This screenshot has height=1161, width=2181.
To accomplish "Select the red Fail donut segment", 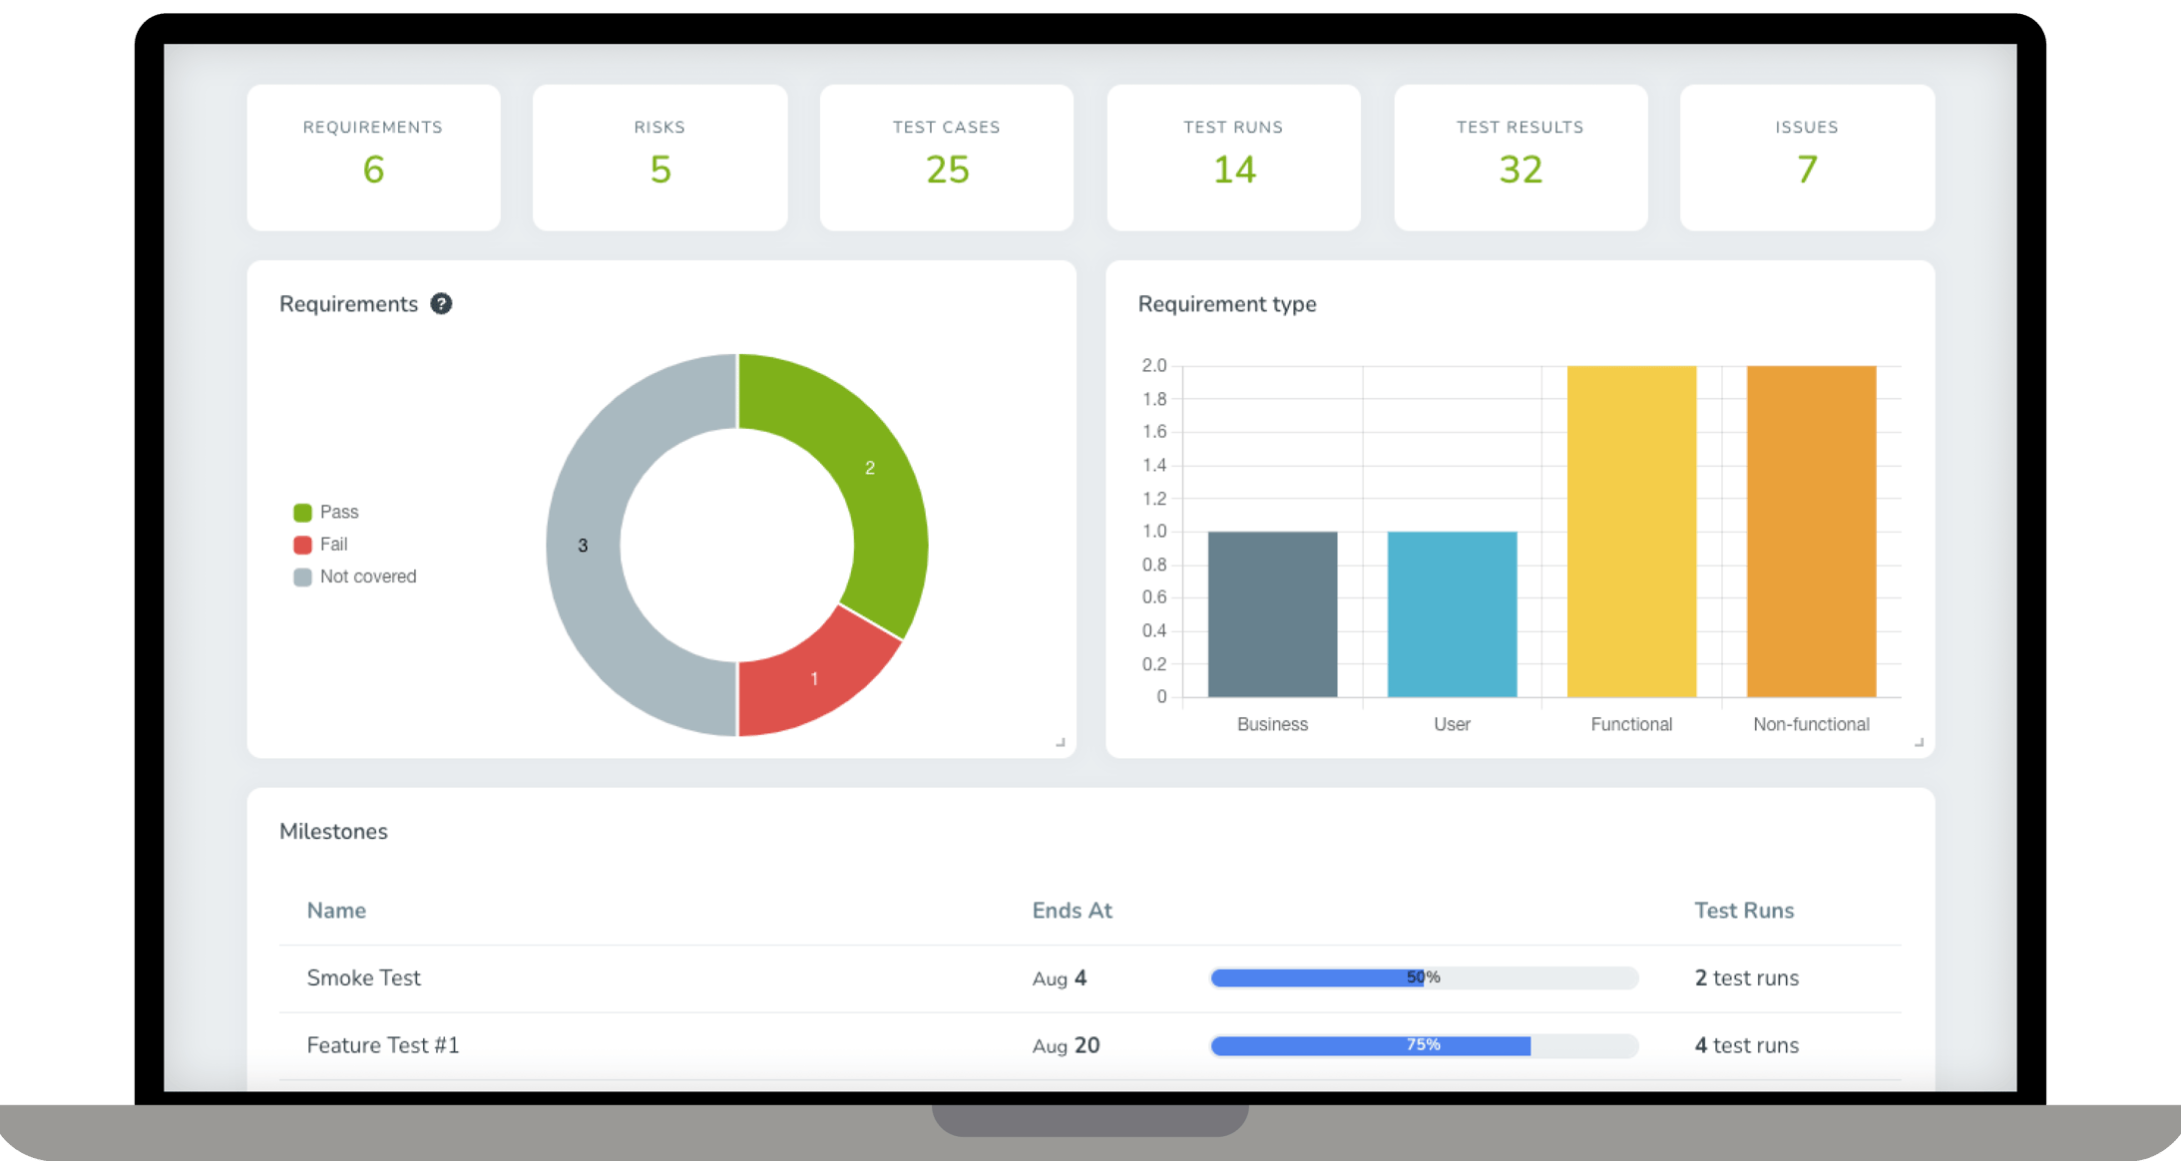I will point(813,678).
